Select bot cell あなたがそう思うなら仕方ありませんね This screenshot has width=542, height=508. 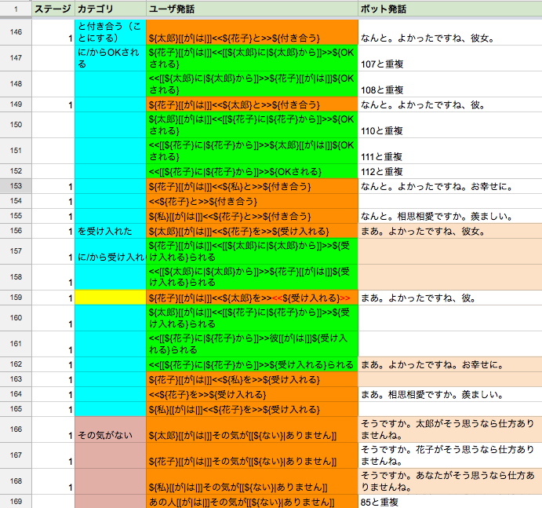450,481
